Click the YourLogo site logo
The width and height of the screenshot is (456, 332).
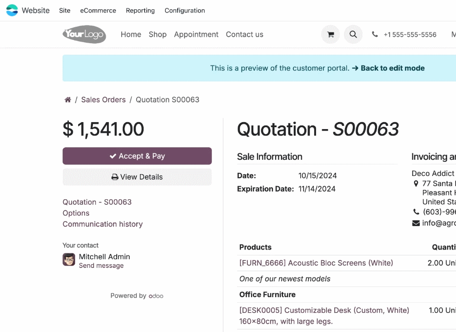(84, 34)
